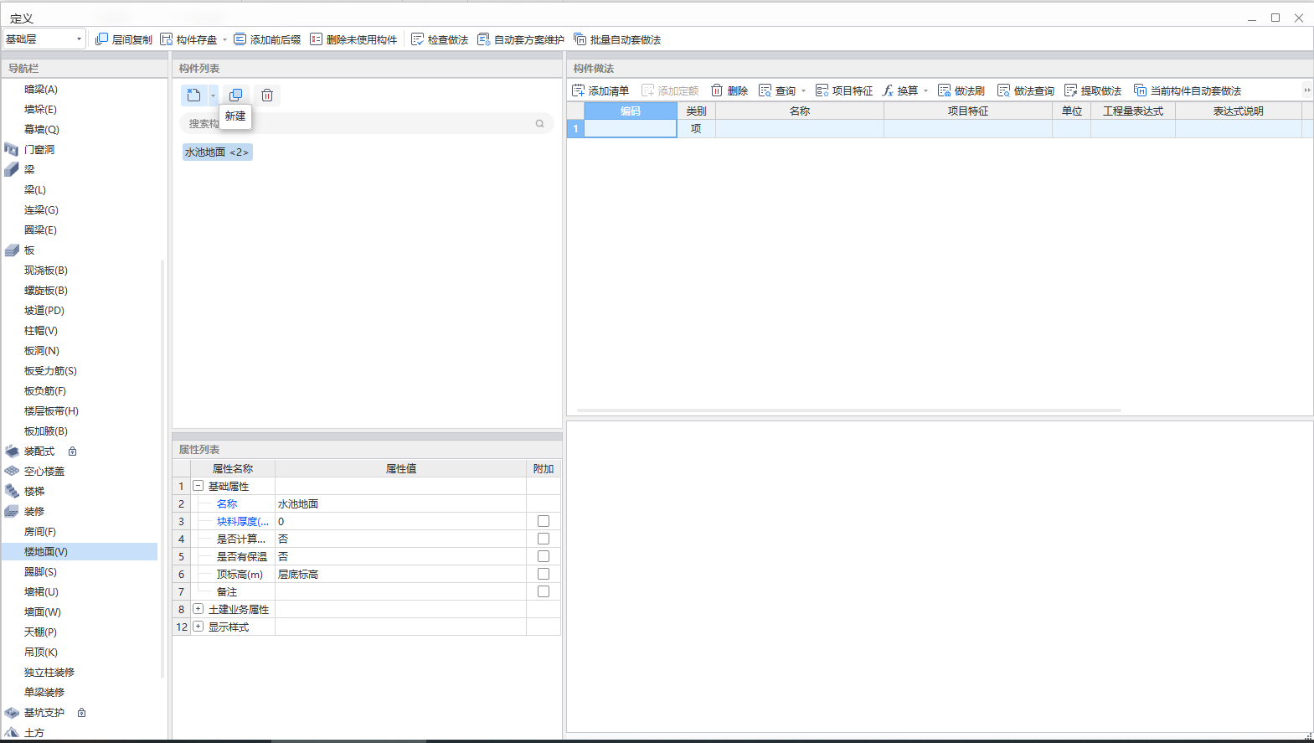The image size is (1314, 743).
Task: Click 土方 category in navigation
Action: coord(33,732)
